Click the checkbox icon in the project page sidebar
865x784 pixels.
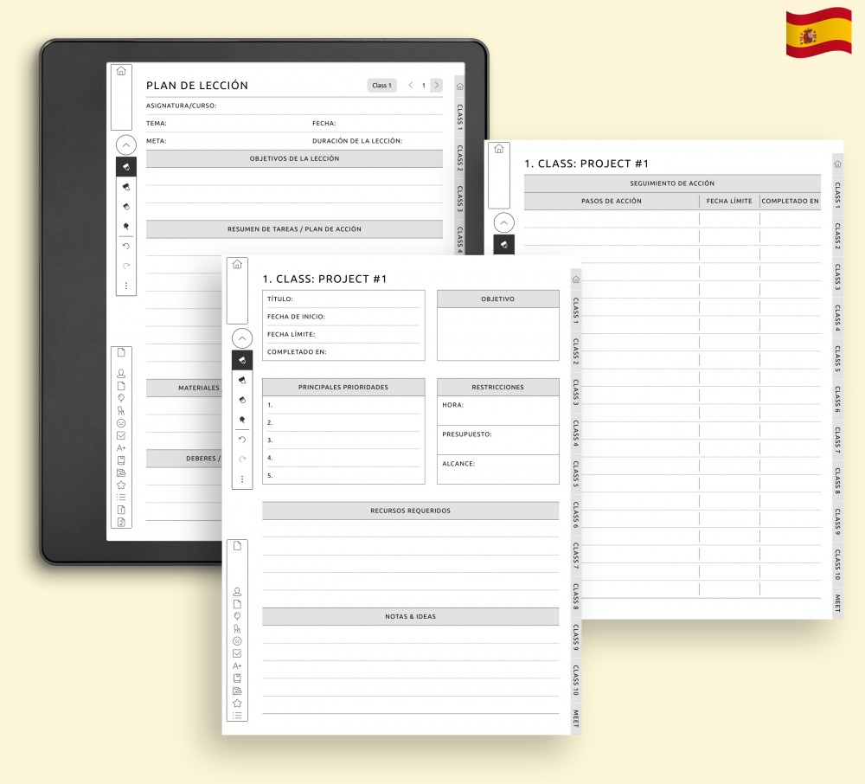click(x=237, y=653)
